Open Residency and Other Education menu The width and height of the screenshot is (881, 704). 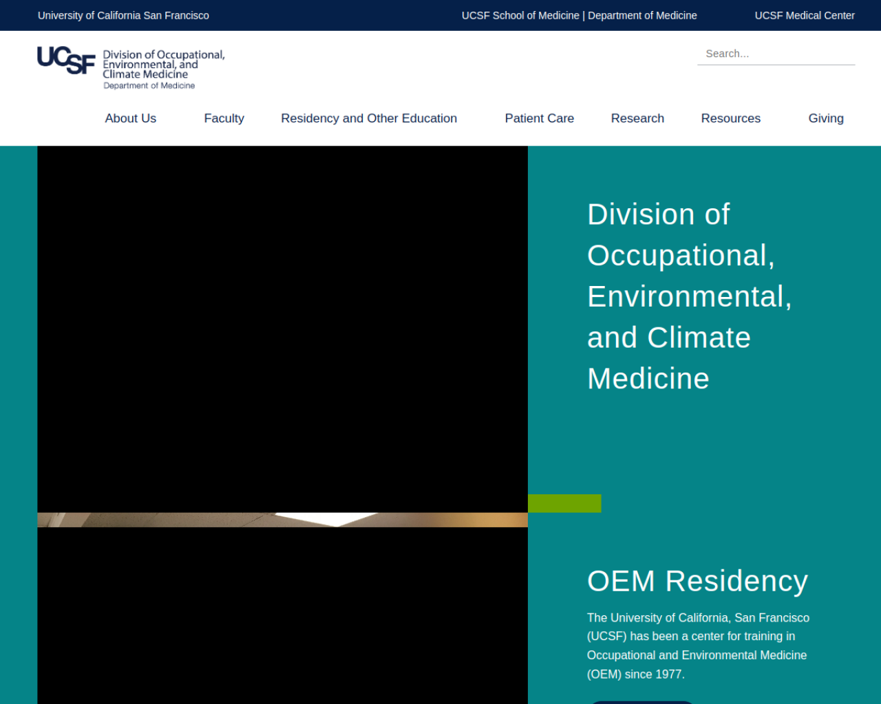(369, 118)
